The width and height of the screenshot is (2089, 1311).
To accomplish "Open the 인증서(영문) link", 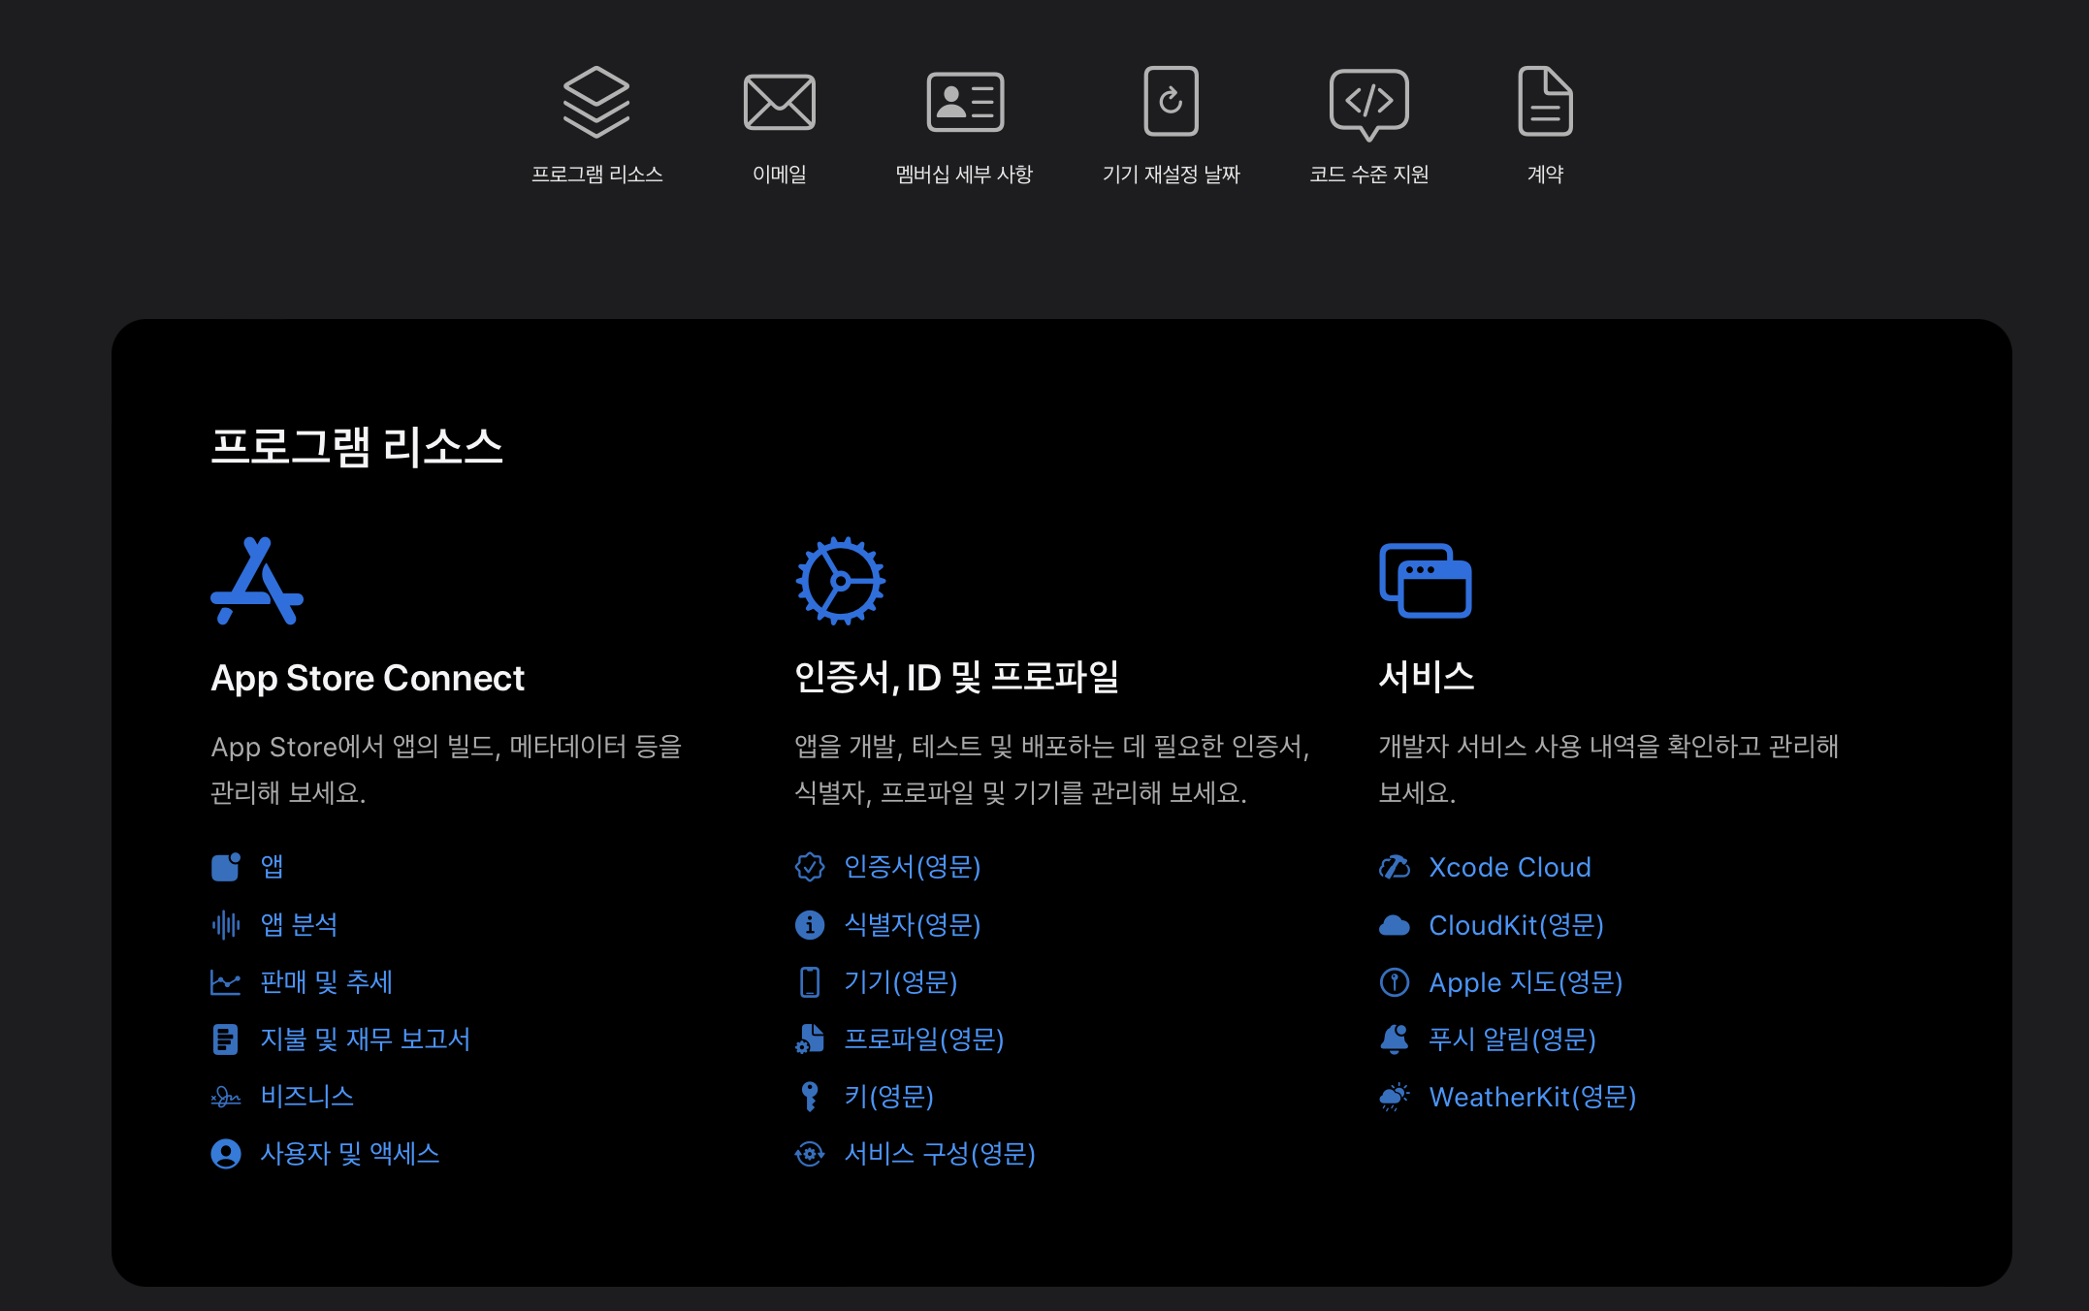I will click(913, 867).
